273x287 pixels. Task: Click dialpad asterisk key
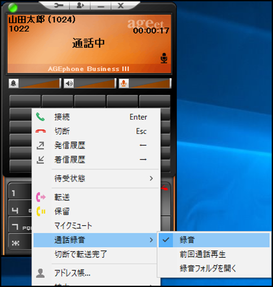20,241
